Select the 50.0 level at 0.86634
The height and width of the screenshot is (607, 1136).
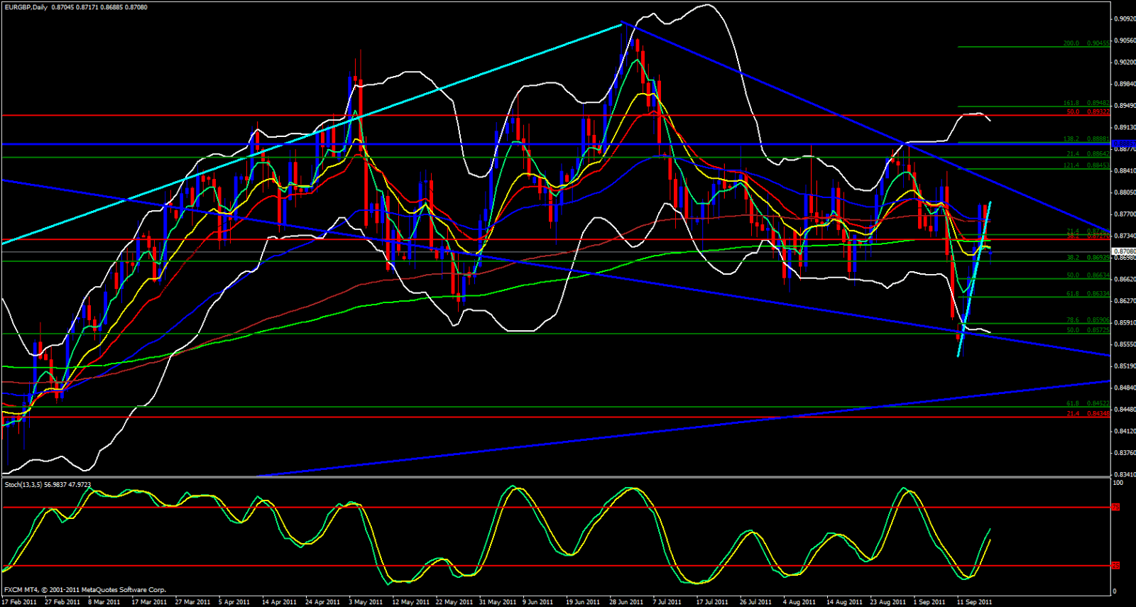[x=1088, y=275]
